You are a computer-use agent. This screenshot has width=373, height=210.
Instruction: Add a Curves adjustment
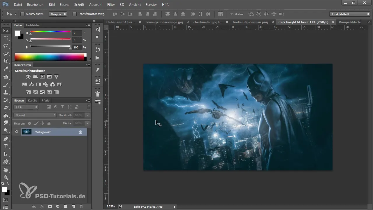pyautogui.click(x=42, y=77)
